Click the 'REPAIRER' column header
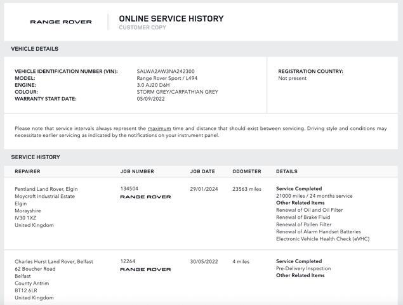The image size is (403, 305). coord(27,171)
